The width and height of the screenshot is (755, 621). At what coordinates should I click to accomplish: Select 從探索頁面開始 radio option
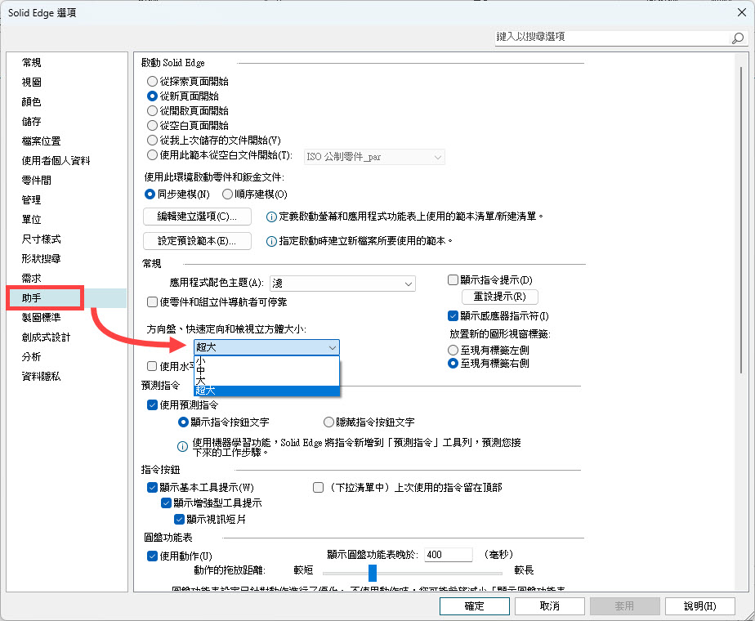tap(152, 82)
